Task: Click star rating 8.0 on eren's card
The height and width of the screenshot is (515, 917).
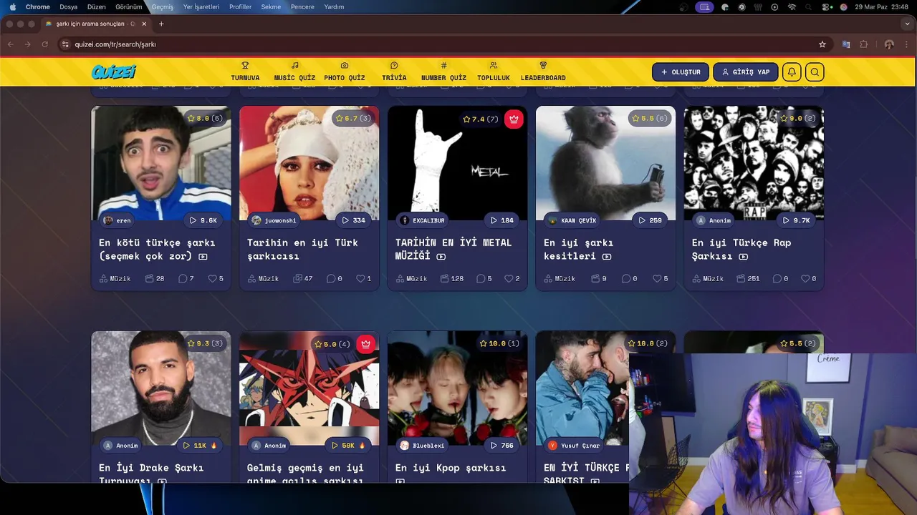Action: [x=205, y=118]
